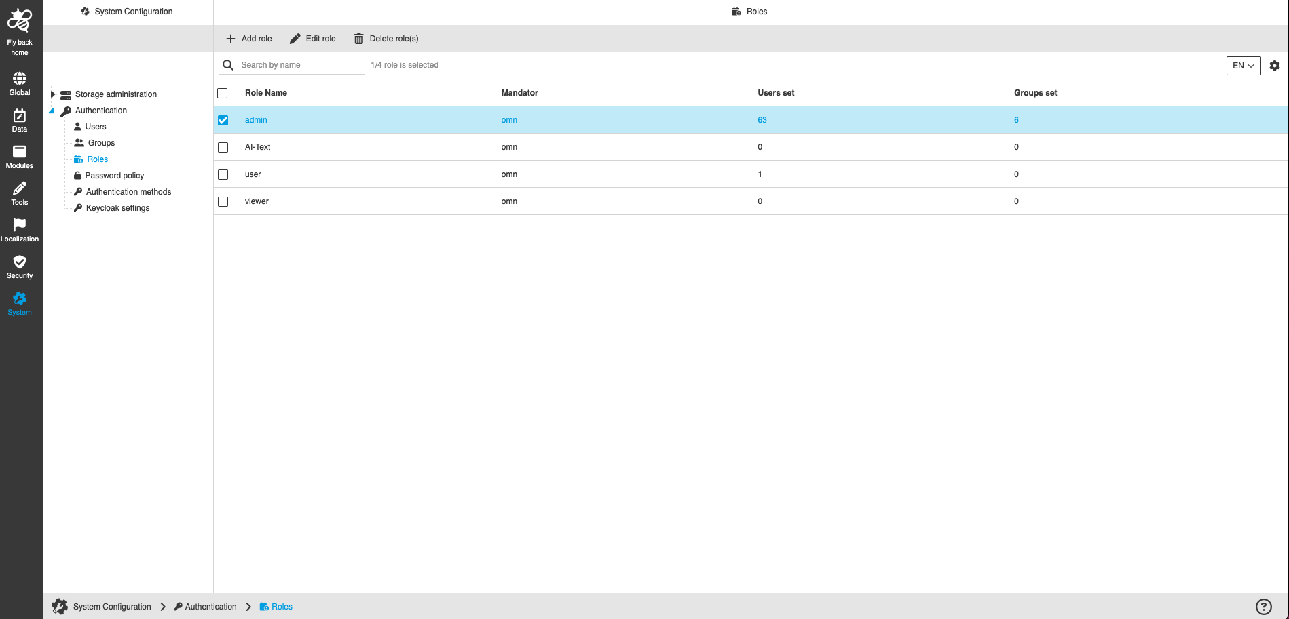The image size is (1289, 619).
Task: Open the Global section in the sidebar
Action: [x=20, y=83]
